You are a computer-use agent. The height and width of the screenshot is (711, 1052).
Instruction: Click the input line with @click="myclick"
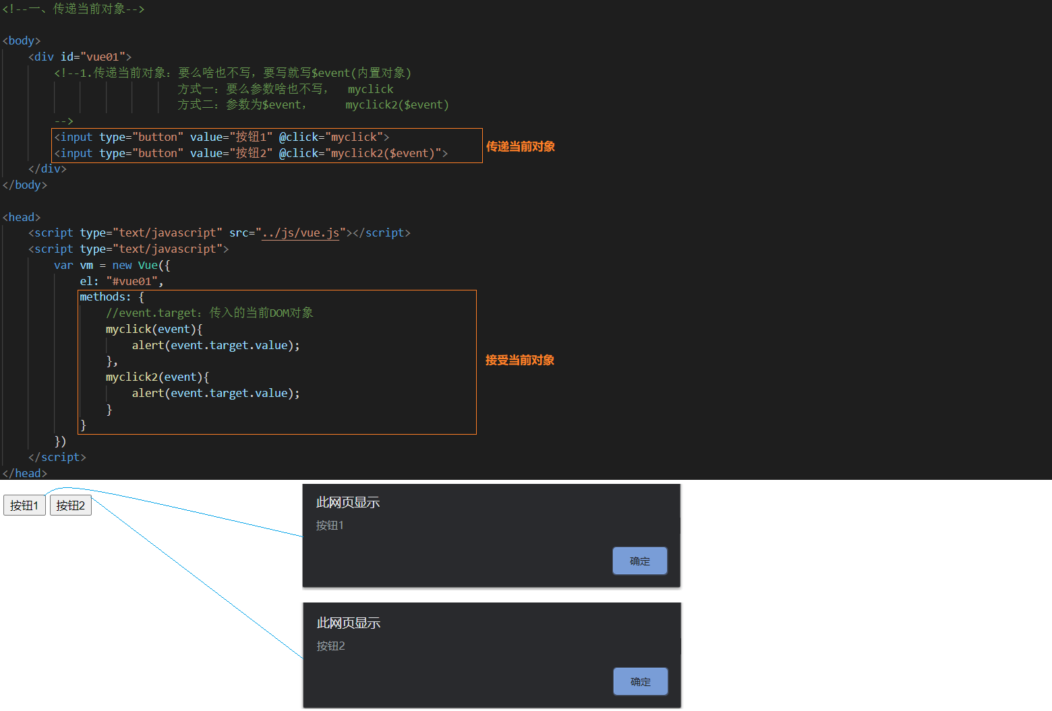point(222,137)
